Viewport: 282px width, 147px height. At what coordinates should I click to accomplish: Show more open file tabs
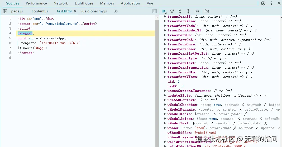[116, 11]
